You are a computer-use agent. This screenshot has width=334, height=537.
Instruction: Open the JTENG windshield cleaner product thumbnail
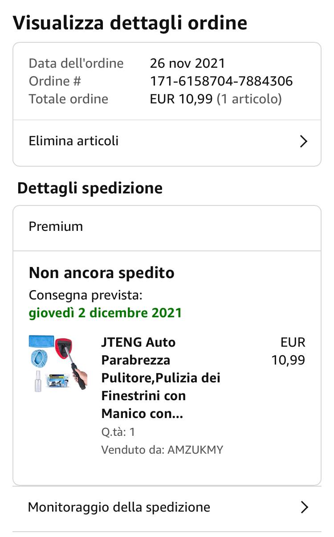tap(58, 363)
